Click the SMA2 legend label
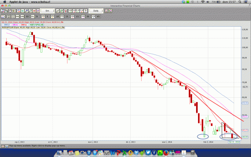 point(15,25)
